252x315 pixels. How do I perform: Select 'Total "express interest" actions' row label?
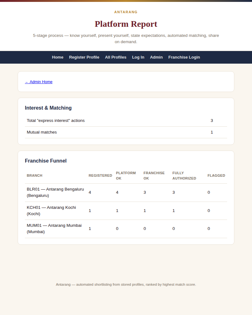pyautogui.click(x=56, y=121)
